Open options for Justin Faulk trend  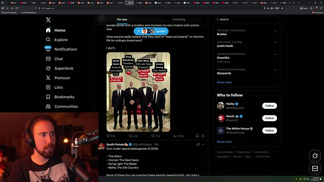[x=275, y=42]
